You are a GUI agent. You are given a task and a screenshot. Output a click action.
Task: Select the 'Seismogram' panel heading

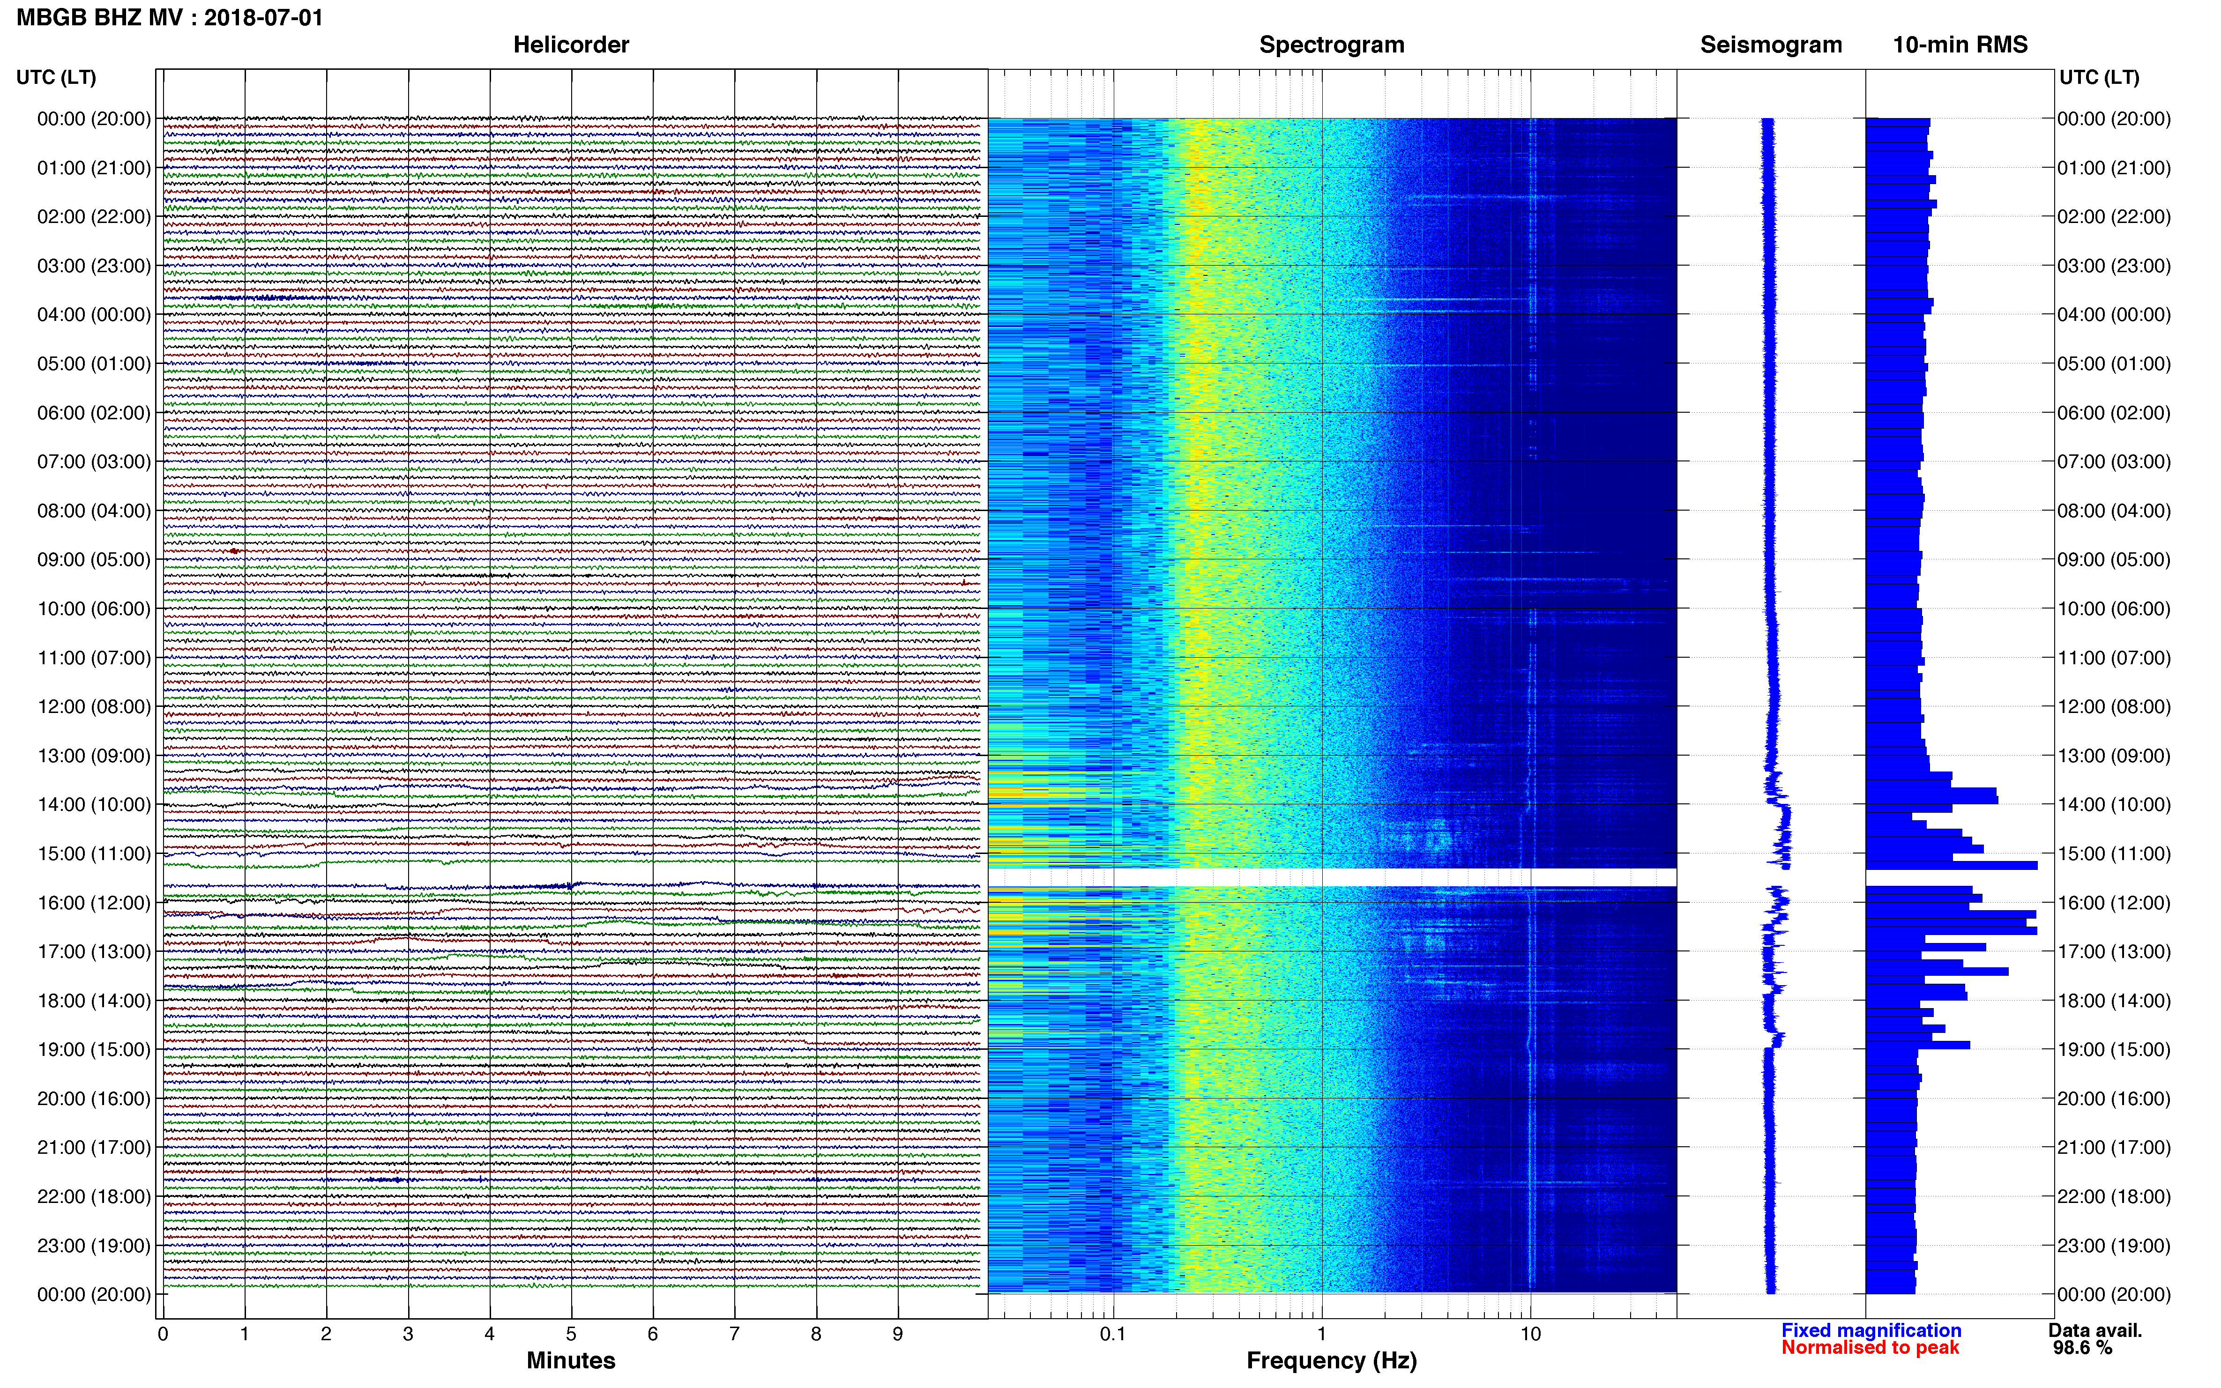(x=1771, y=45)
